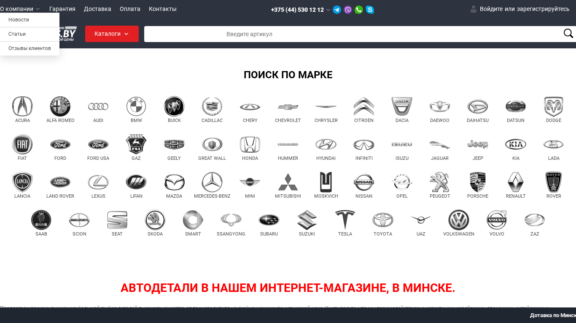Screen dimensions: 576x323
Task: Select the Acura brand logo
Action: pyautogui.click(x=22, y=106)
